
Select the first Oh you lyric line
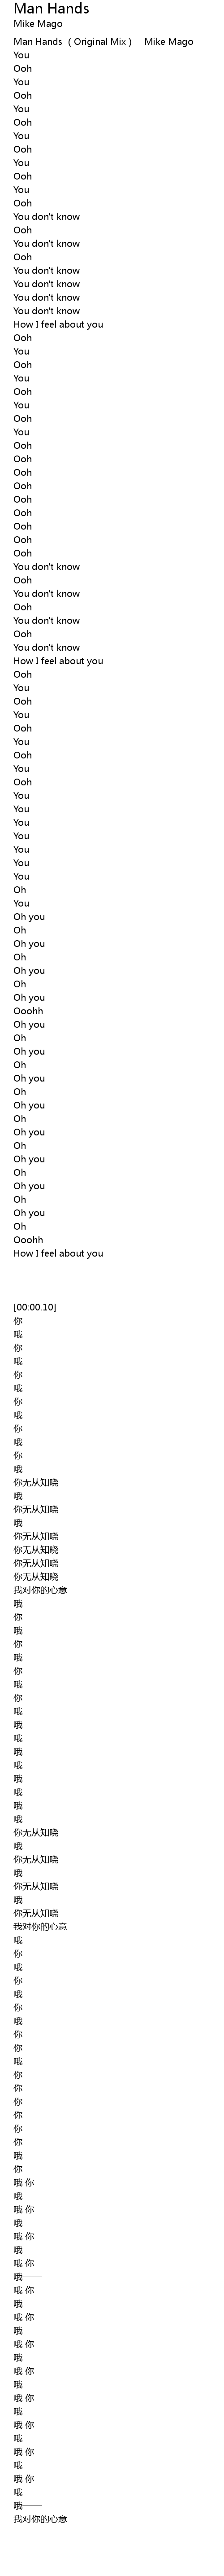pyautogui.click(x=29, y=917)
